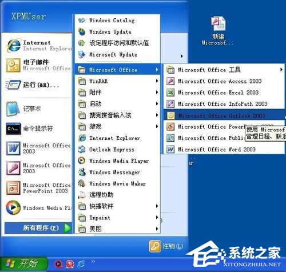This screenshot has height=272, width=286.
Task: Launch Windows Messenger
Action: click(x=117, y=172)
